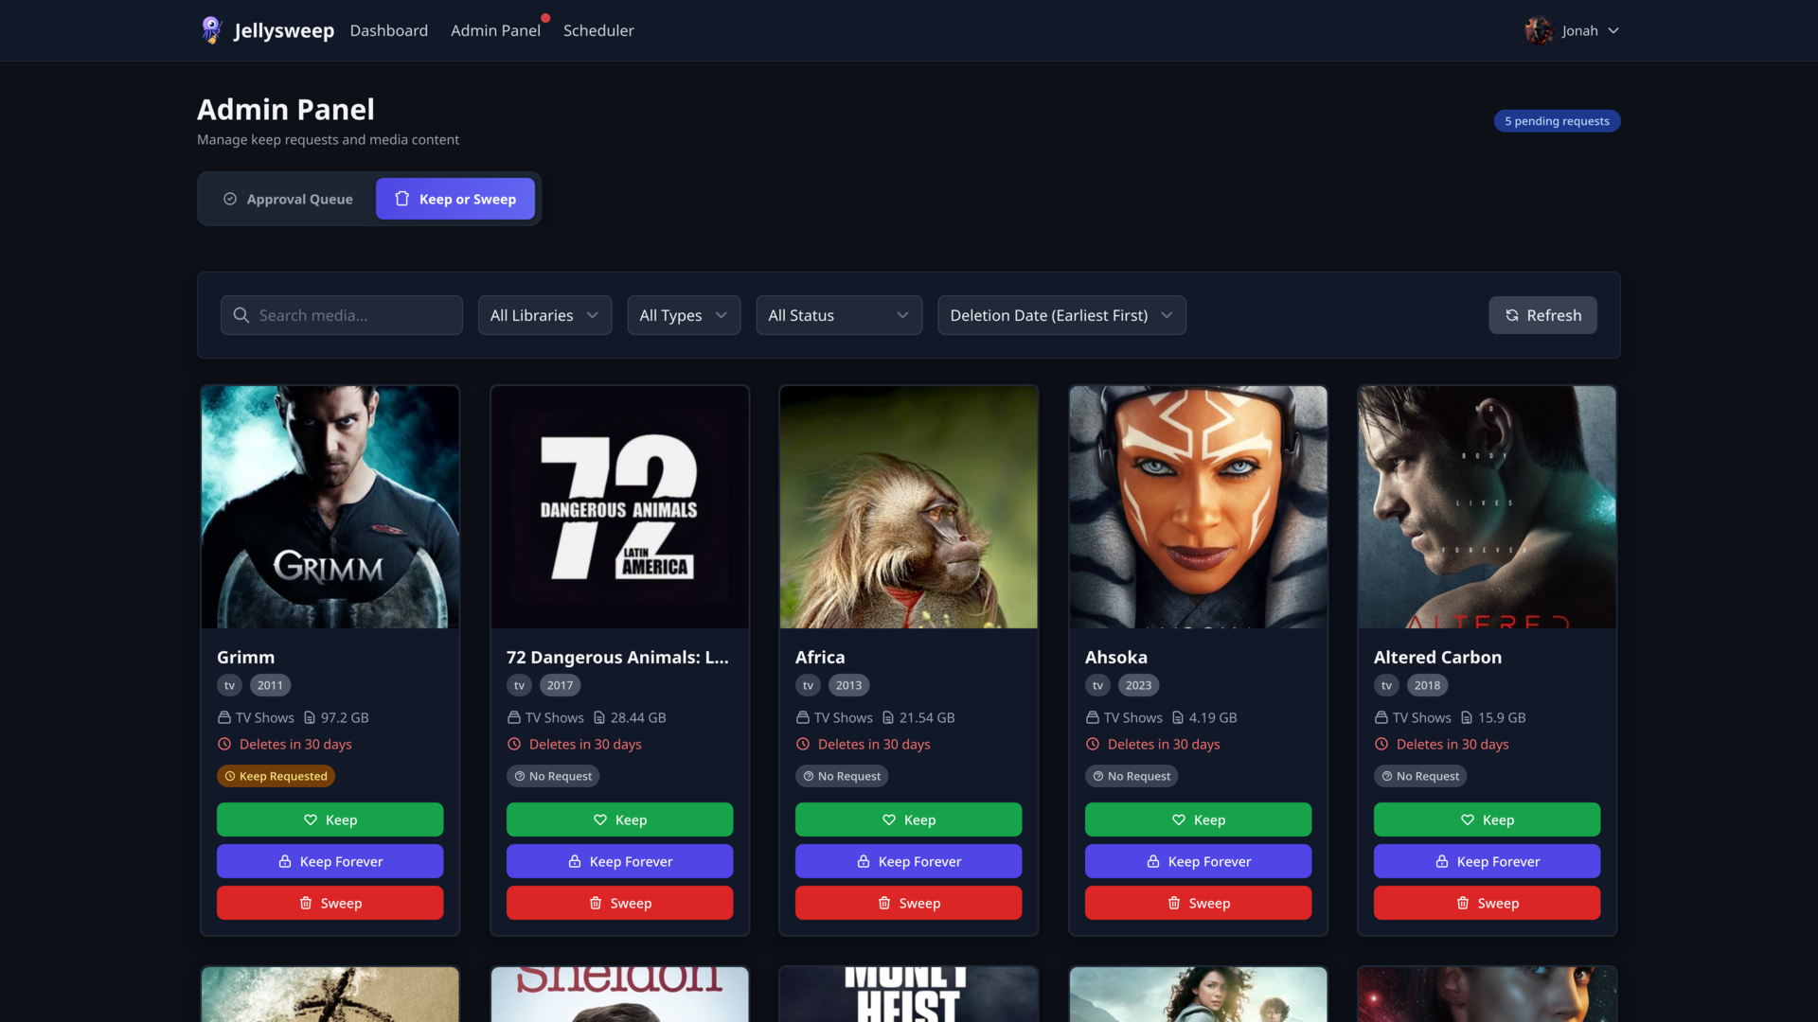
Task: Click Grimm's Keep Requested badge
Action: 276,776
